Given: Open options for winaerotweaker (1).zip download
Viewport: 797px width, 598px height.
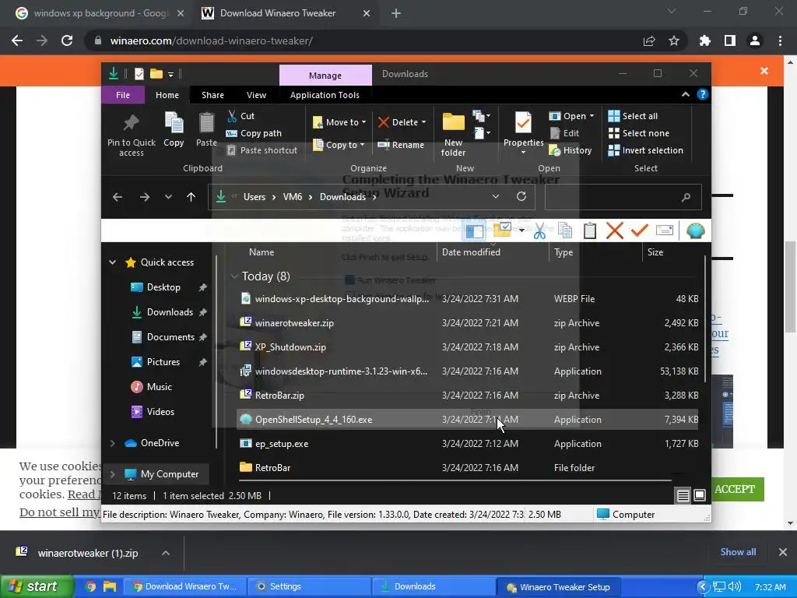Looking at the screenshot, I should tap(166, 553).
